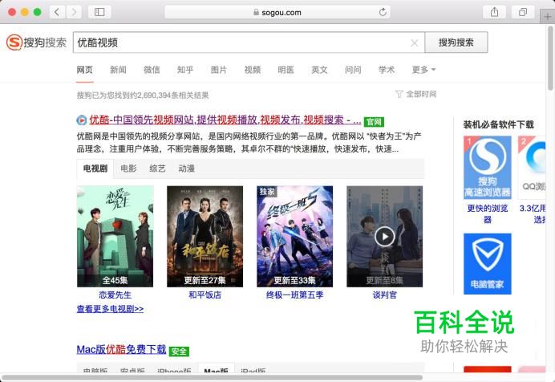555x382 pixels.
Task: Open the 问问 tab
Action: [353, 70]
